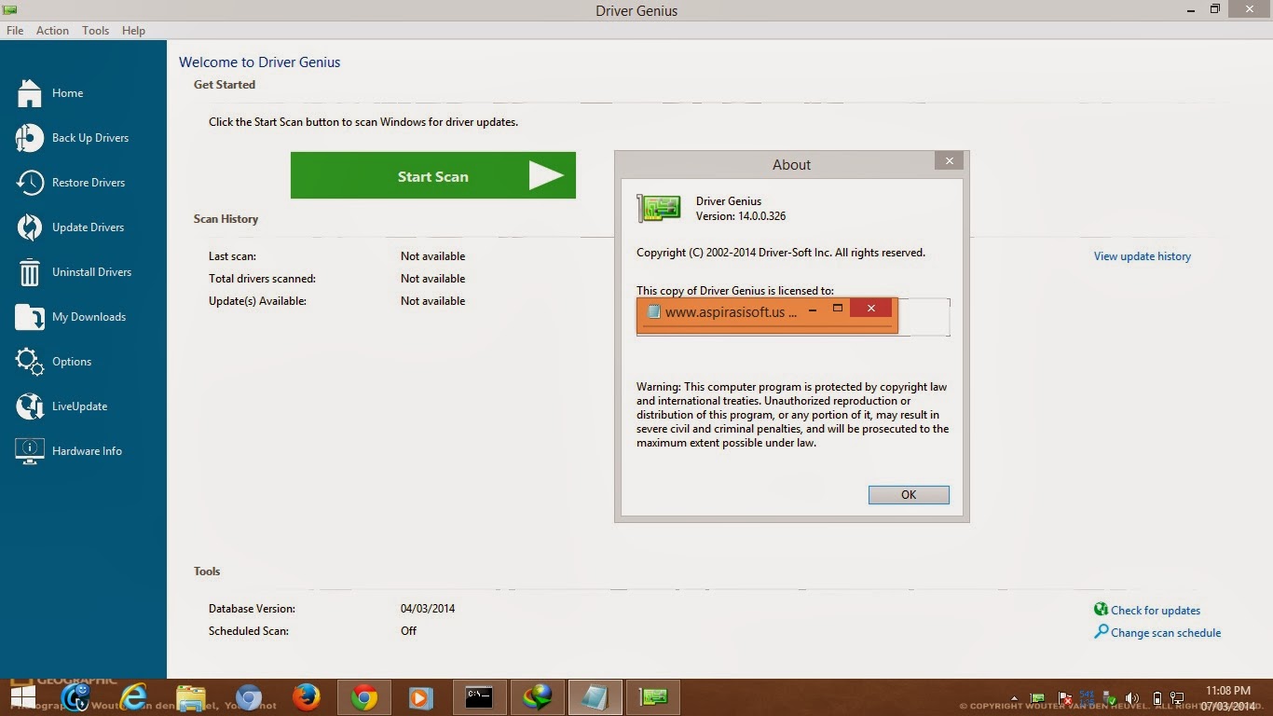Image resolution: width=1273 pixels, height=716 pixels.
Task: Minimize the orange aspirasisoft overlay window
Action: pyautogui.click(x=813, y=309)
